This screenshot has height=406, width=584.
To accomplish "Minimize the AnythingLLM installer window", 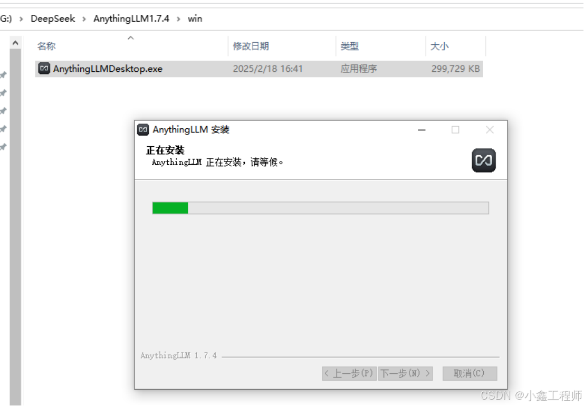I will pyautogui.click(x=422, y=130).
